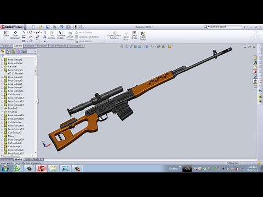Switch to the Evaluate ribbon tab
The image size is (263, 197).
click(x=30, y=45)
